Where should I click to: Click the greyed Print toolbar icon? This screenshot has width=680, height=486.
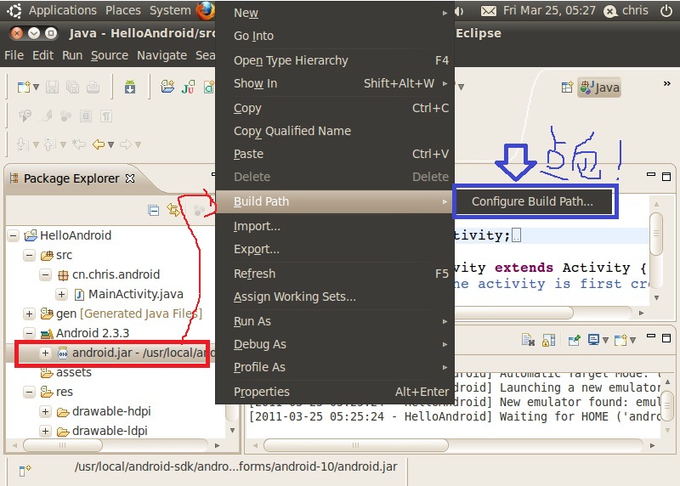[93, 88]
